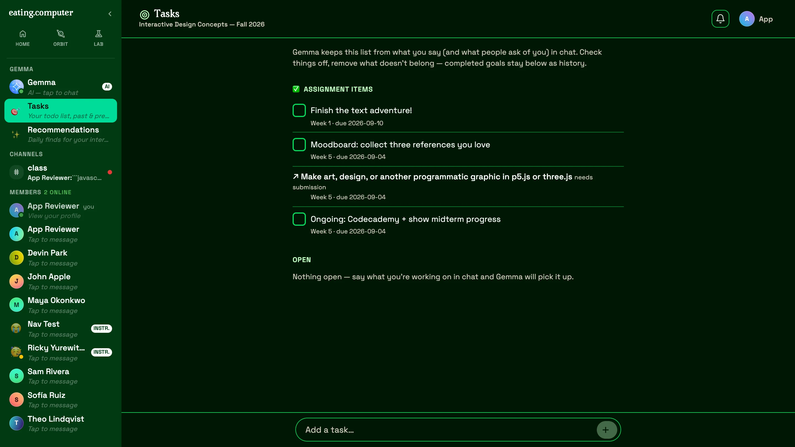Click the INSTR. badge beside Nav Test
The width and height of the screenshot is (795, 447).
pos(101,329)
